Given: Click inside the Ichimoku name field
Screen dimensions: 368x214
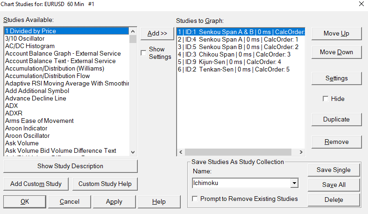Looking at the screenshot, I should pos(241,183).
